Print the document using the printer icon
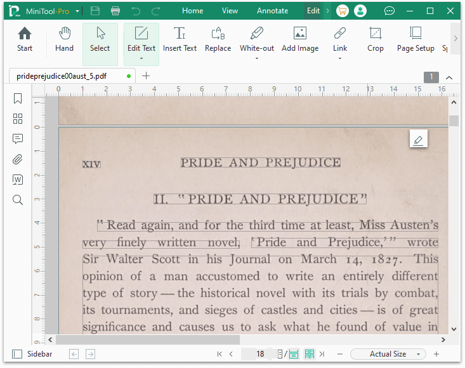Screen dimensions: 465x368 (115, 11)
